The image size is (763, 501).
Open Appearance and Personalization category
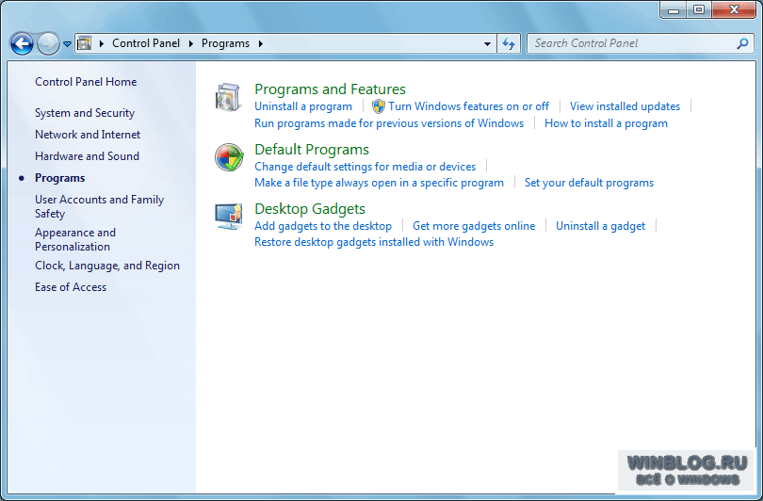pyautogui.click(x=75, y=239)
